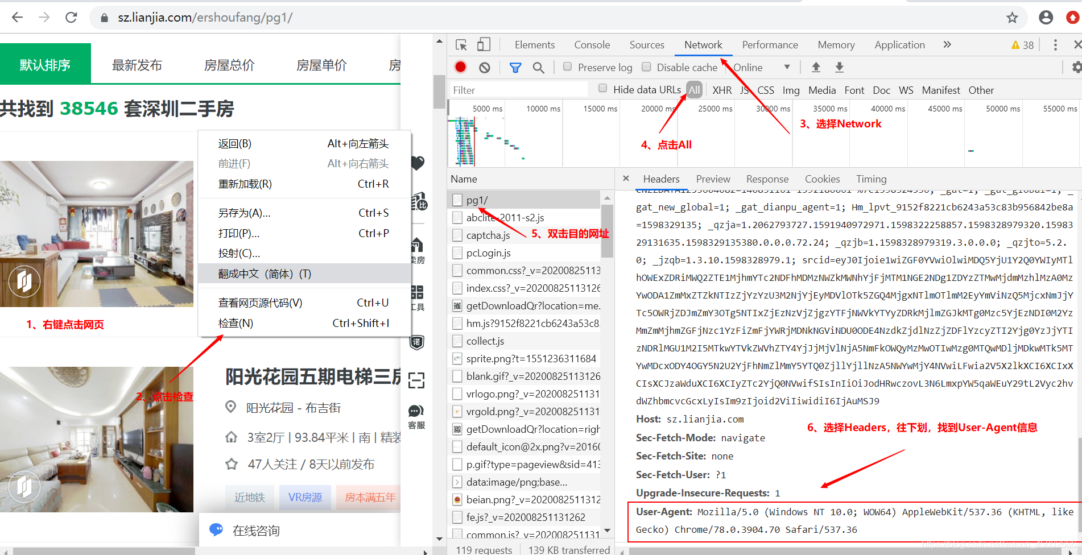Screen dimensions: 1082x555
Task: Filter requests by Manifest type
Action: [941, 90]
